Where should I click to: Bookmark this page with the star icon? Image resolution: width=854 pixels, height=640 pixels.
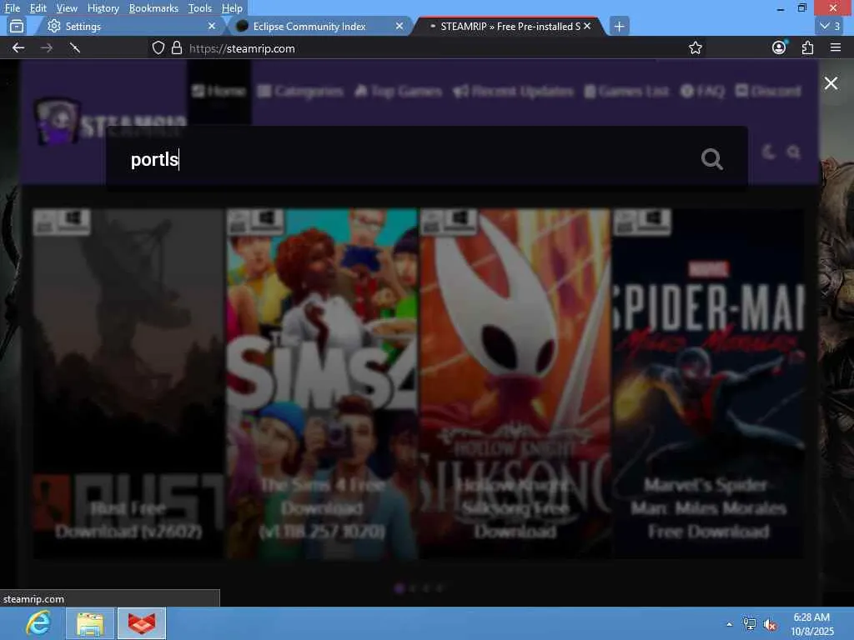(695, 47)
